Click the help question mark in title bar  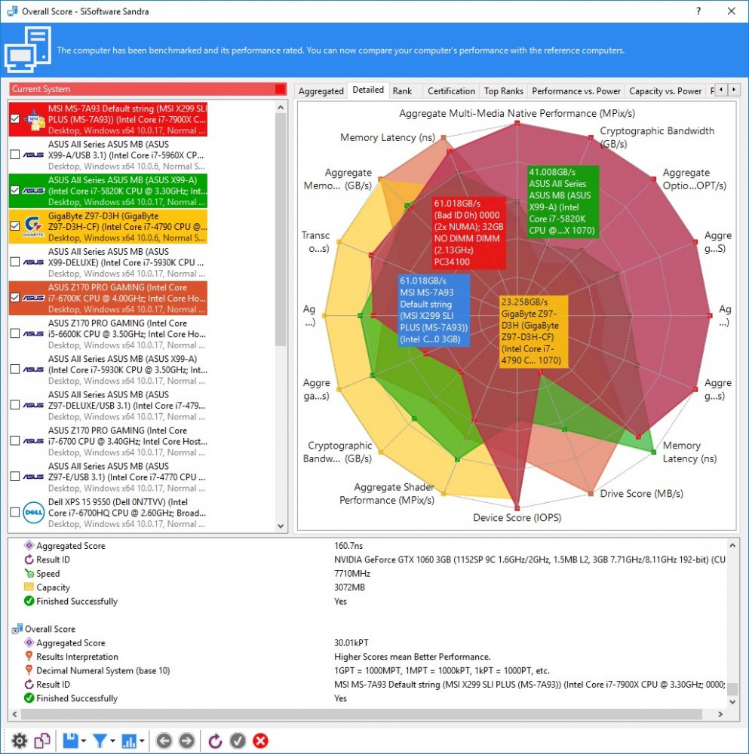click(x=698, y=11)
